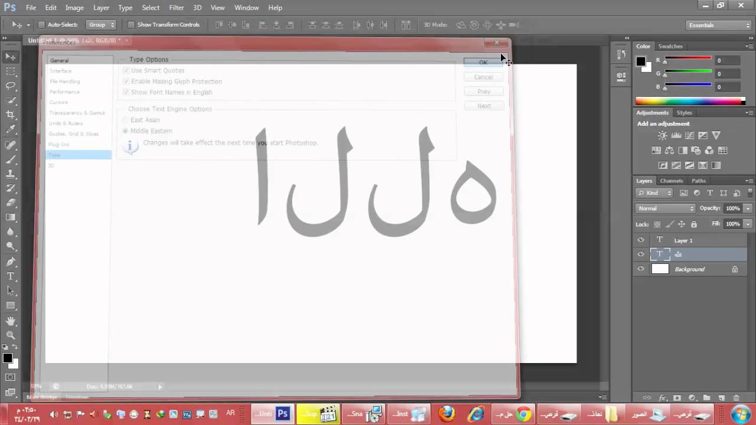The width and height of the screenshot is (756, 425).
Task: Click Cancel in Preferences dialog
Action: click(483, 77)
